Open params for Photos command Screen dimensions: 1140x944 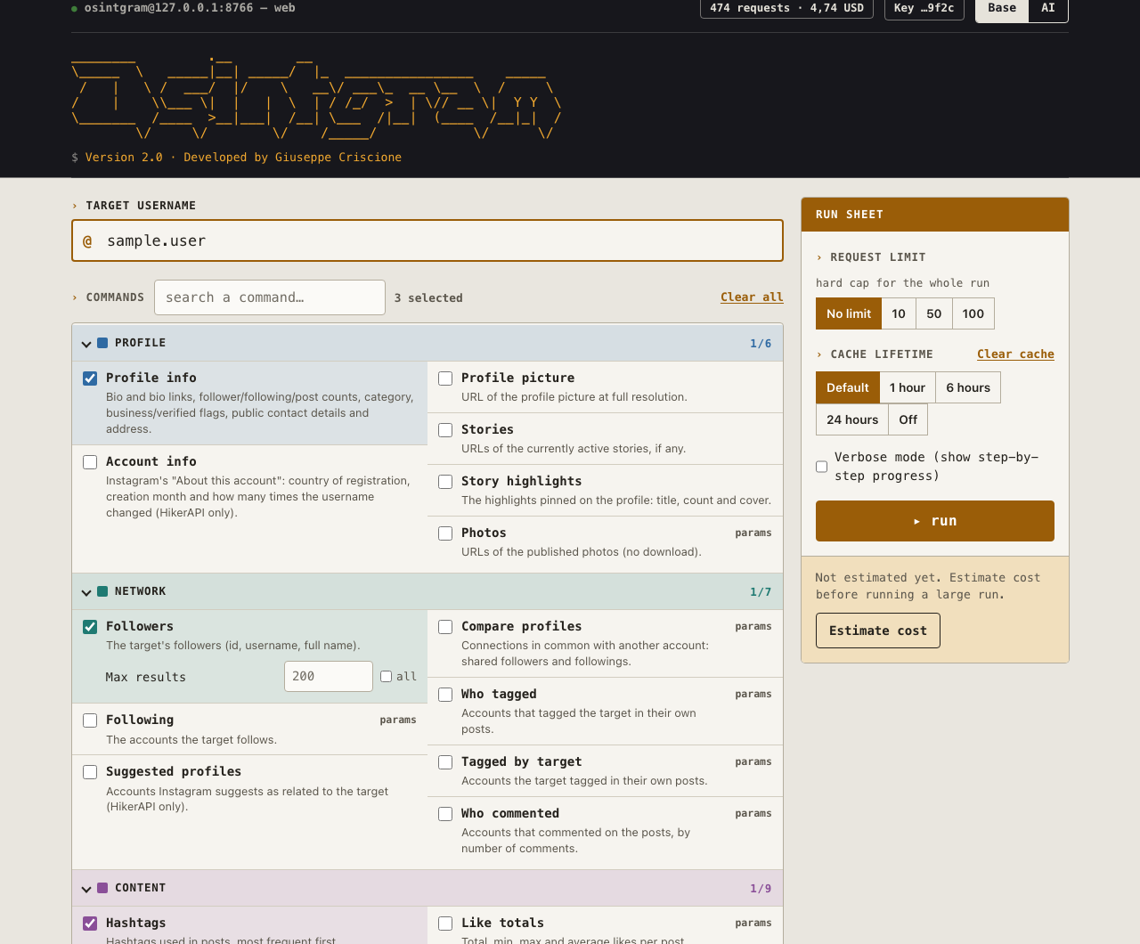[x=753, y=533]
